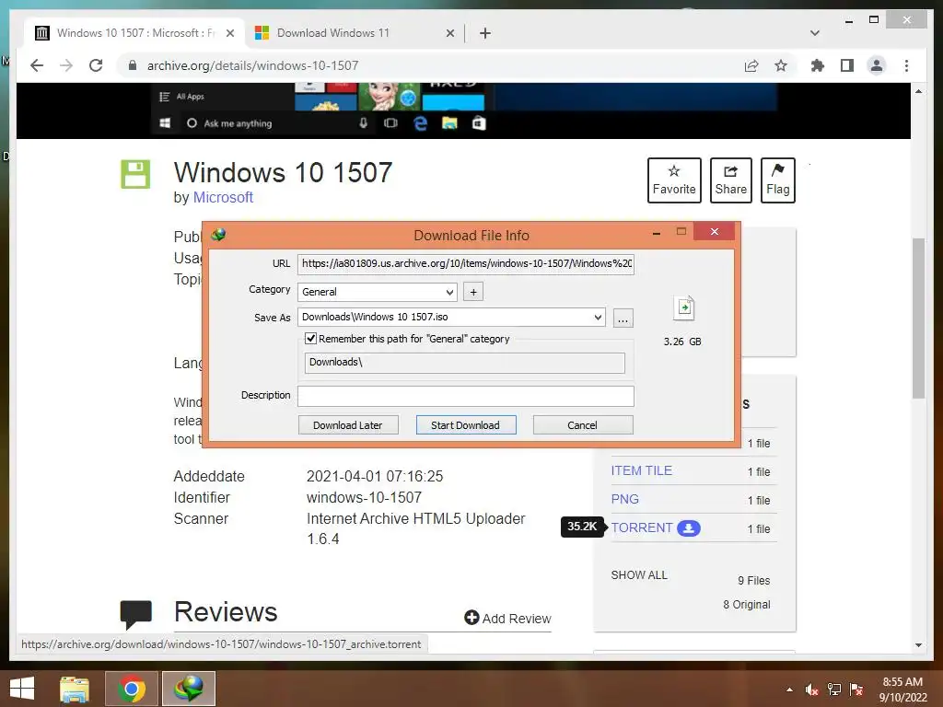Click the blue torrent download icon
The height and width of the screenshot is (707, 943).
click(x=689, y=528)
